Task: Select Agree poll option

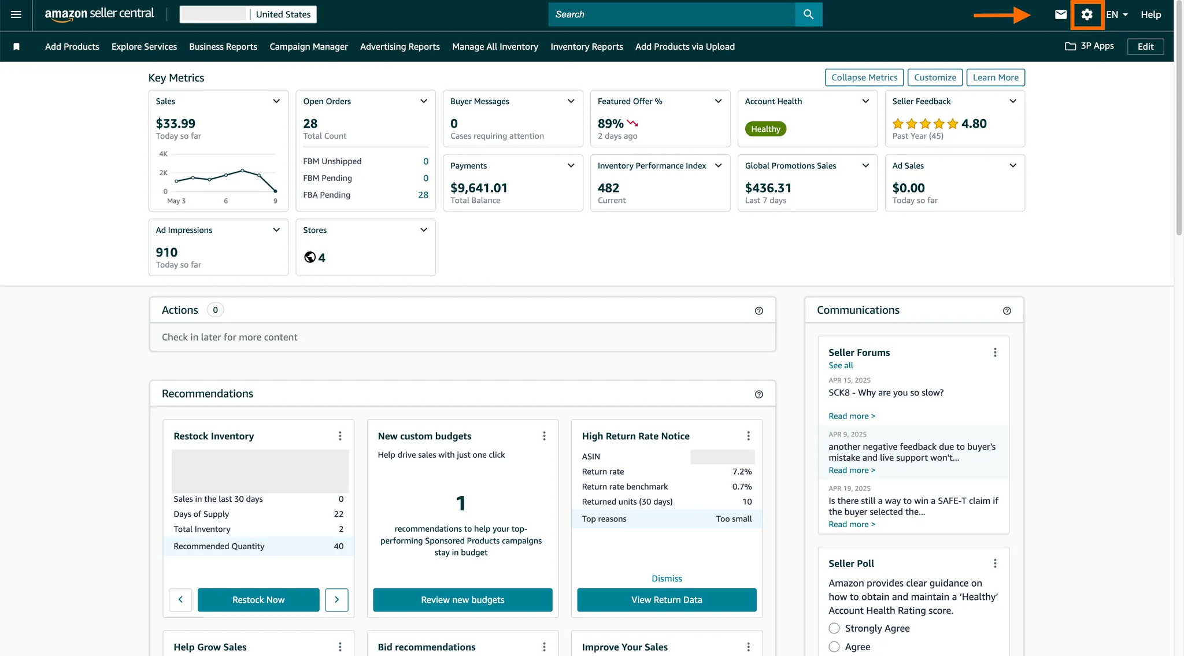Action: point(834,647)
